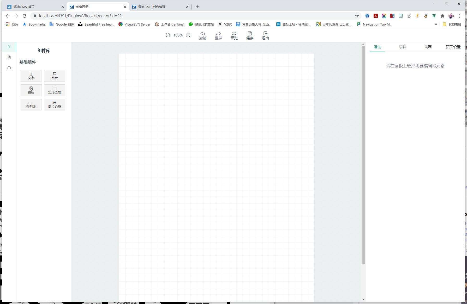Select the 按钮 (Button) component
467x304 pixels.
pos(31,90)
